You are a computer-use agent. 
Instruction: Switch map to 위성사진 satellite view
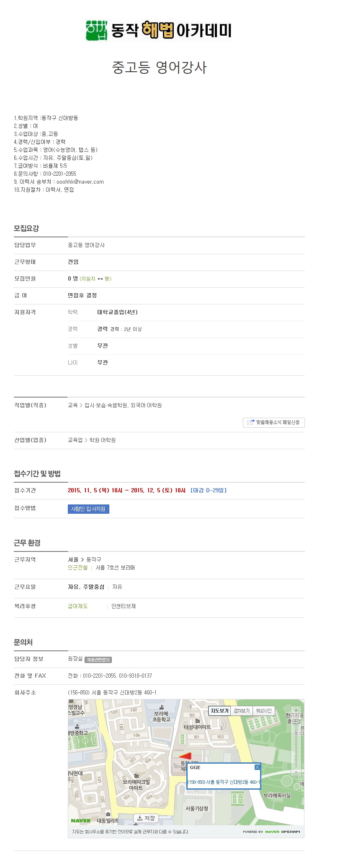point(264,711)
